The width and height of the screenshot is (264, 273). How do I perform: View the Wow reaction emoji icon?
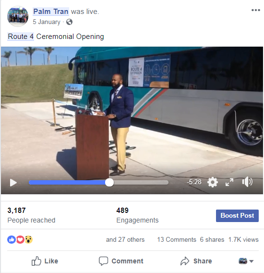click(28, 239)
